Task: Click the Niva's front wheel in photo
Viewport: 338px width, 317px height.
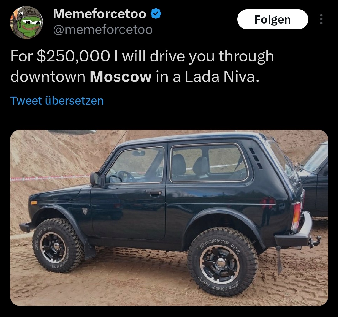Action: (59, 245)
